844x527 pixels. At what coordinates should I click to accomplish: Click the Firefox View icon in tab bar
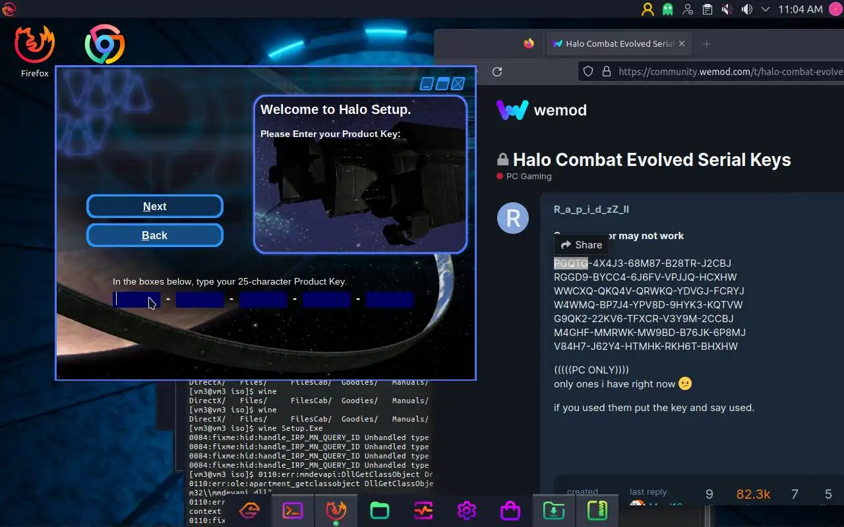(x=529, y=43)
